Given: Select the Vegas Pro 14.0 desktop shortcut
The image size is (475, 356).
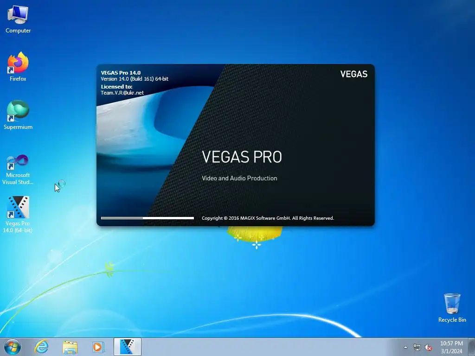Looking at the screenshot, I should click(18, 214).
